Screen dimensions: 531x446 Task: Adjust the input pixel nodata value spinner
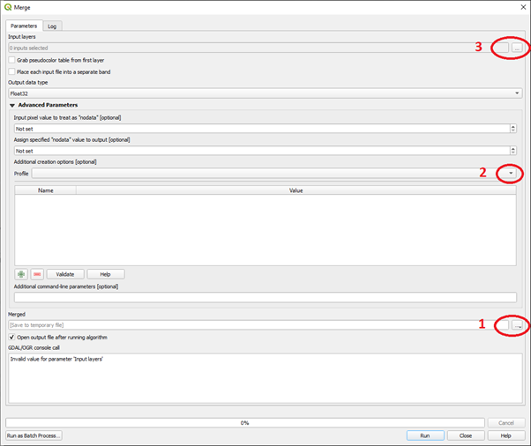click(x=513, y=128)
